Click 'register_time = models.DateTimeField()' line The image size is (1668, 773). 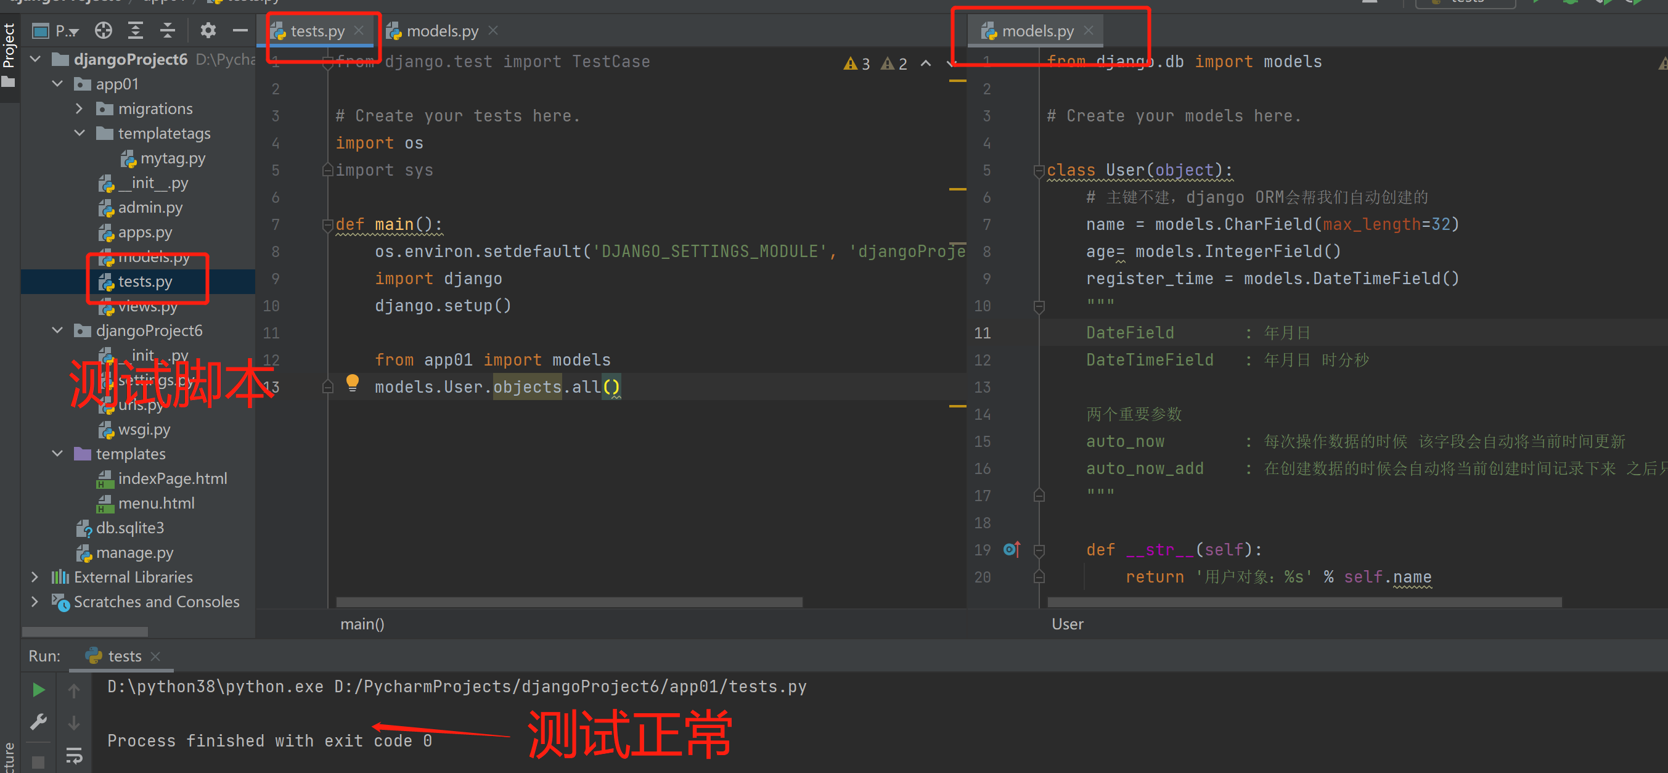pyautogui.click(x=1272, y=279)
